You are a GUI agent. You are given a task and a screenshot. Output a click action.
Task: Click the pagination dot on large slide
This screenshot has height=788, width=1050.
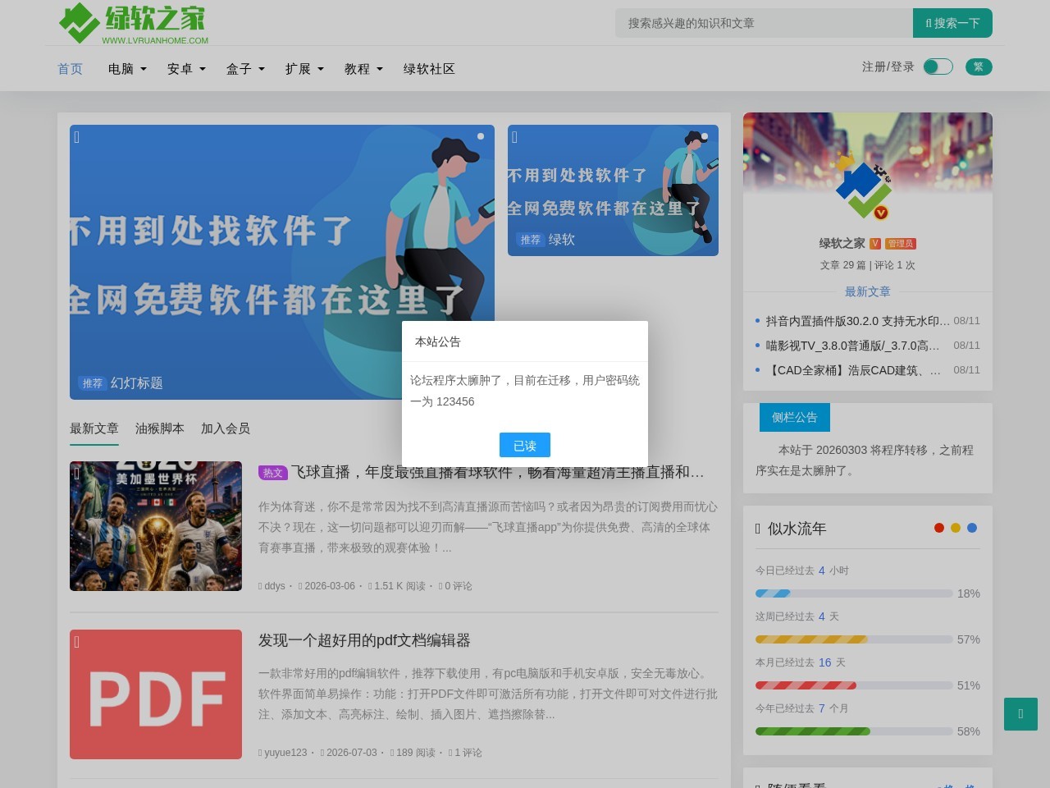[x=481, y=136]
